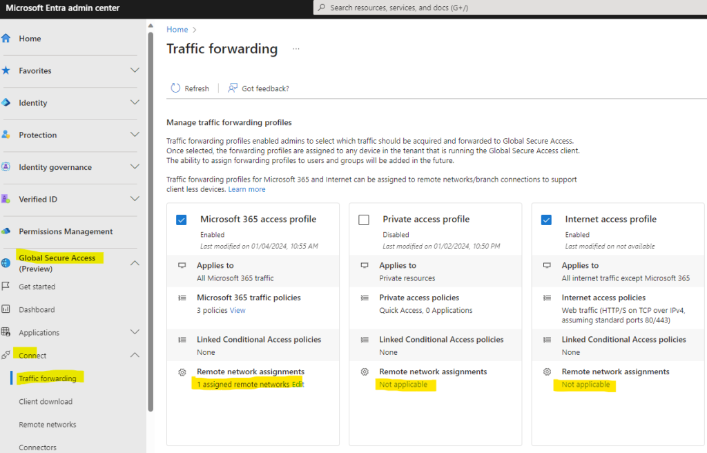Uncheck the Internet access profile checkbox

(x=546, y=220)
